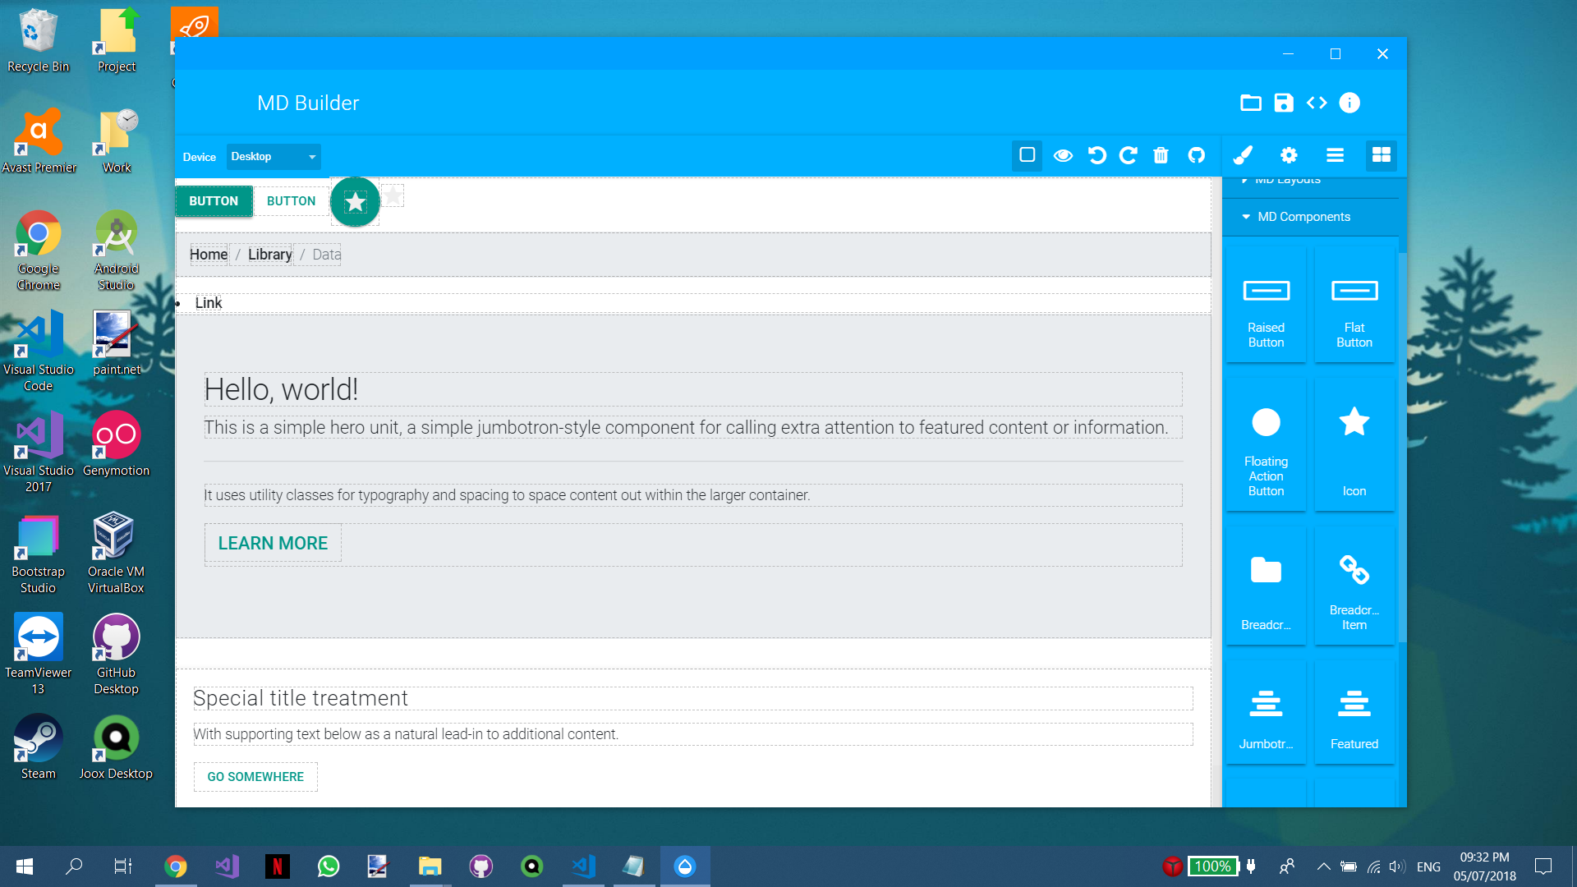Open the gear settings tab
The image size is (1577, 887).
pos(1289,155)
